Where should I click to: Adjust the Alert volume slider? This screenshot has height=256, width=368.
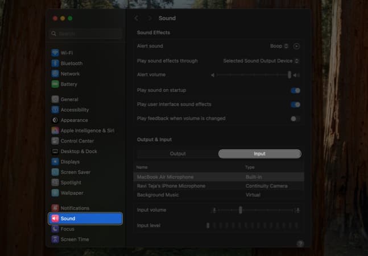[254, 75]
